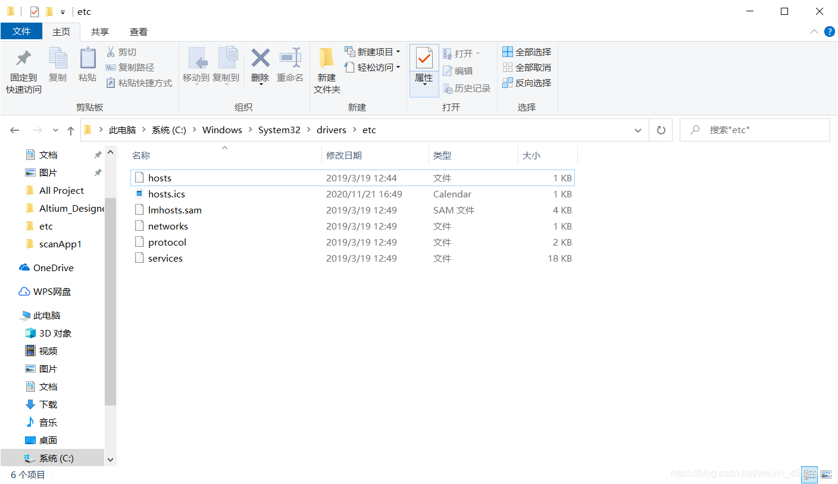Click System32 in the address path
The width and height of the screenshot is (838, 484).
point(279,130)
